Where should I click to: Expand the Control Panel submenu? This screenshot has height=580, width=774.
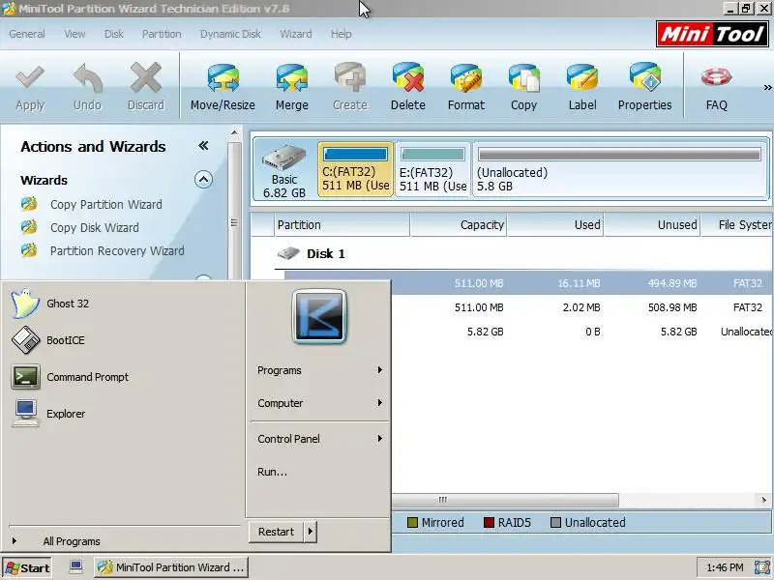(x=379, y=439)
